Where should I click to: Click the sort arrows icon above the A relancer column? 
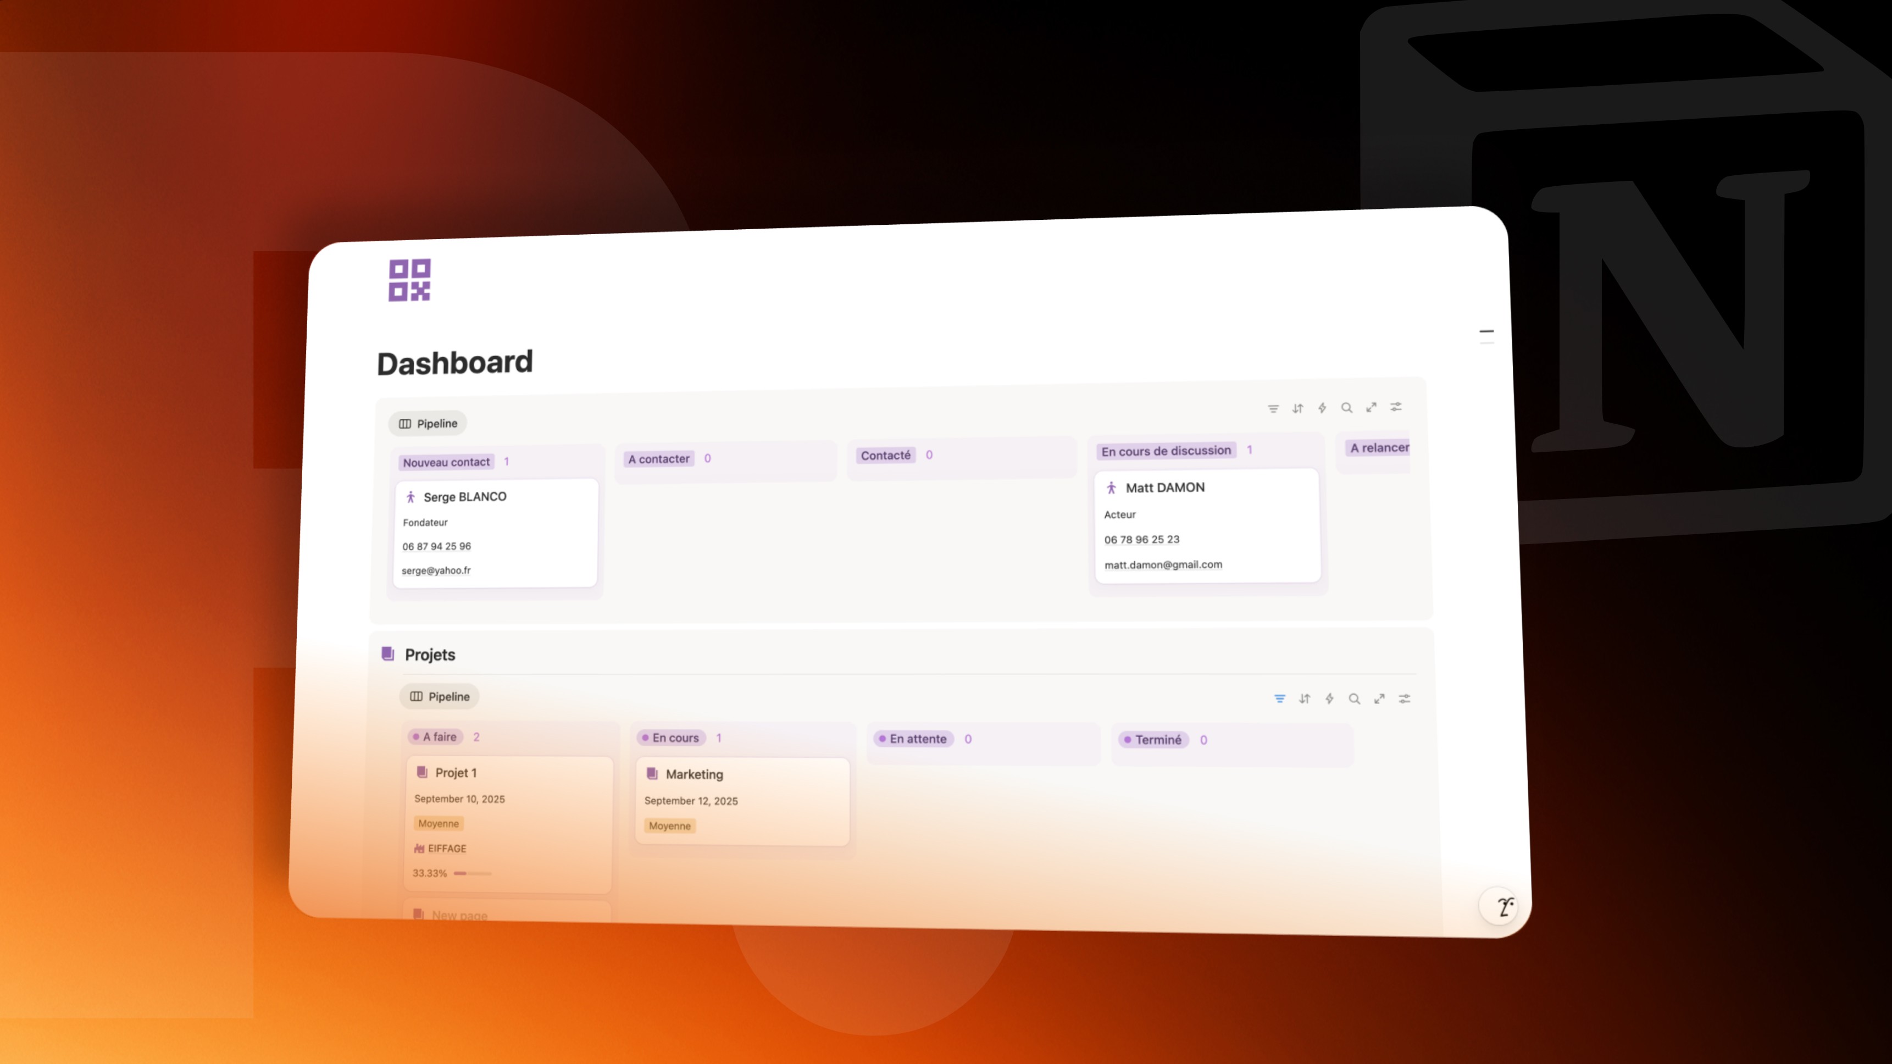click(x=1298, y=408)
